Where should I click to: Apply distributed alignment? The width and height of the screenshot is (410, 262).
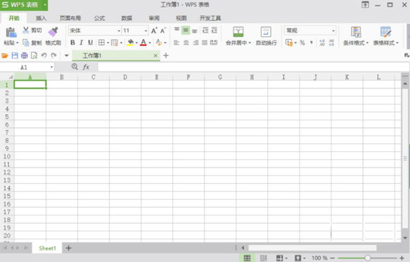(x=214, y=42)
